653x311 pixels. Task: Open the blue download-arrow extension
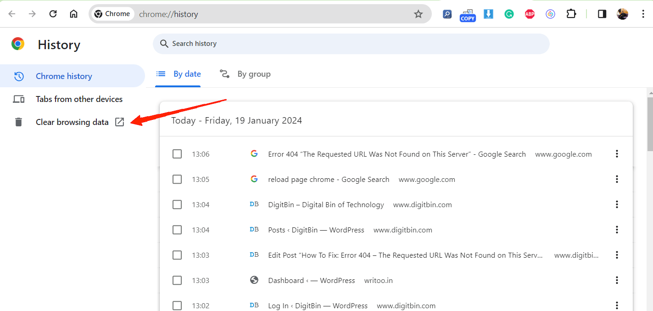[x=488, y=14]
